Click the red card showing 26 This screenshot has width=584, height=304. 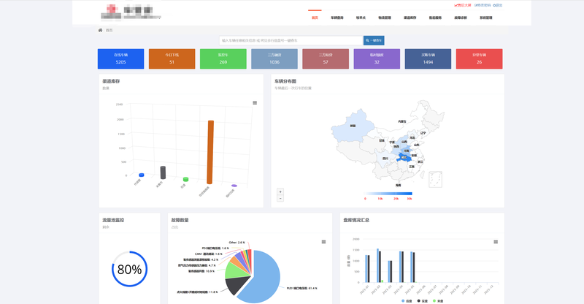coord(479,59)
